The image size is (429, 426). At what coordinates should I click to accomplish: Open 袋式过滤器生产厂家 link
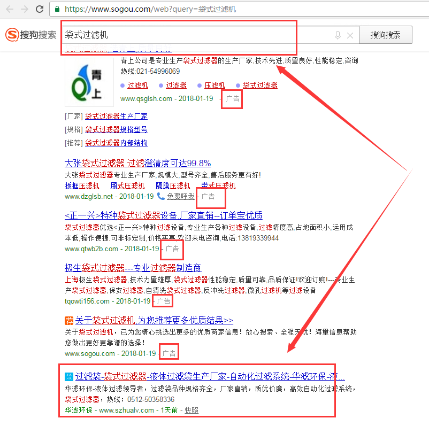(116, 116)
